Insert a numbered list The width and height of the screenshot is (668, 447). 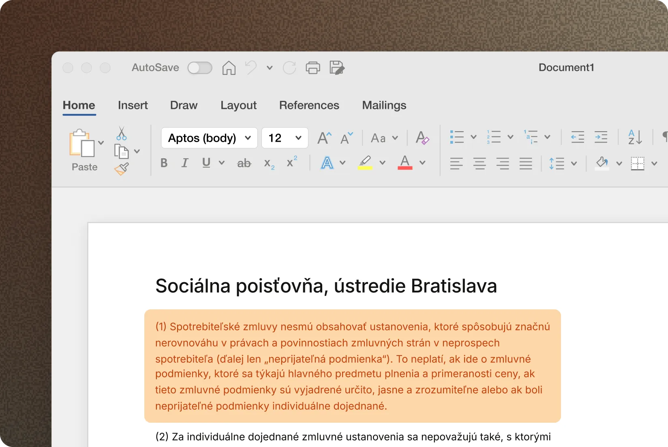[494, 137]
